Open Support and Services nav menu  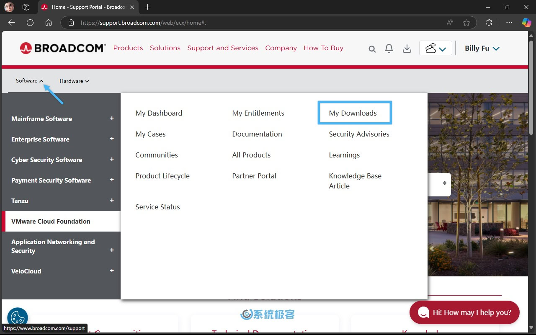click(223, 48)
